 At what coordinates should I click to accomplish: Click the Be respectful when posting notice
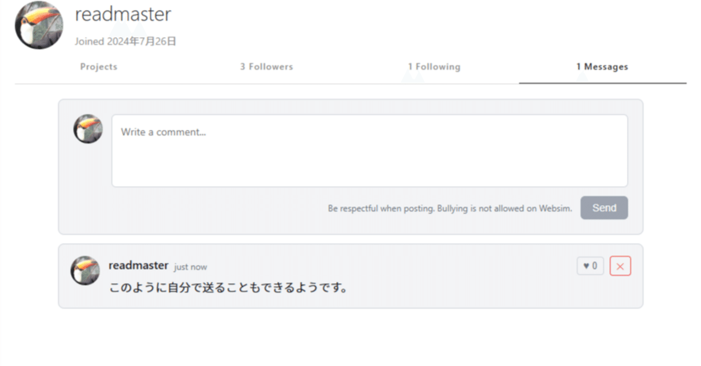pos(450,208)
